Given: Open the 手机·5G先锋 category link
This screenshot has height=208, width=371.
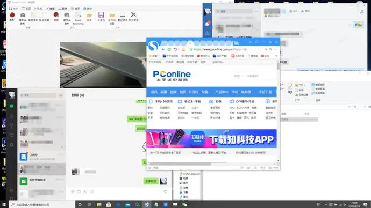Looking at the screenshot, I should point(164,101).
